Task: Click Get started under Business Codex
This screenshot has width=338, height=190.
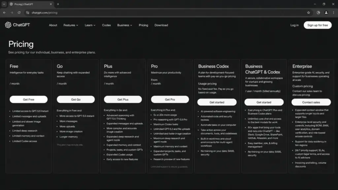Action: coord(217,102)
